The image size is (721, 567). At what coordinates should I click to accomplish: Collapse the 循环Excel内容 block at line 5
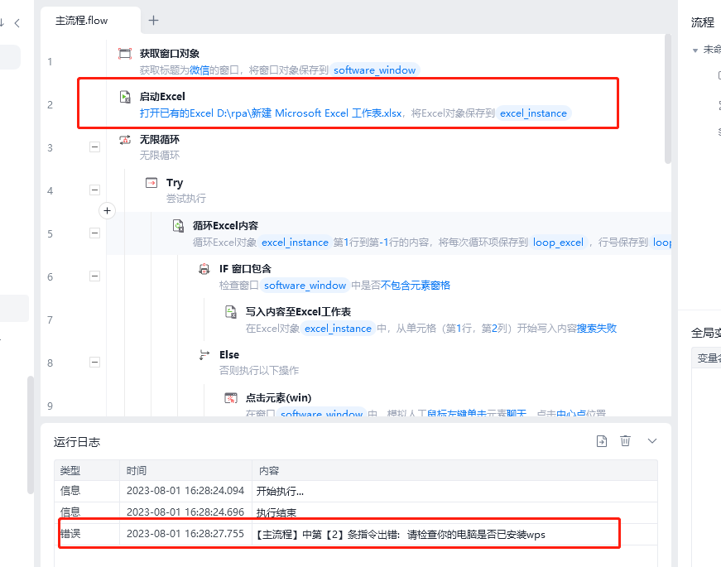pos(94,233)
